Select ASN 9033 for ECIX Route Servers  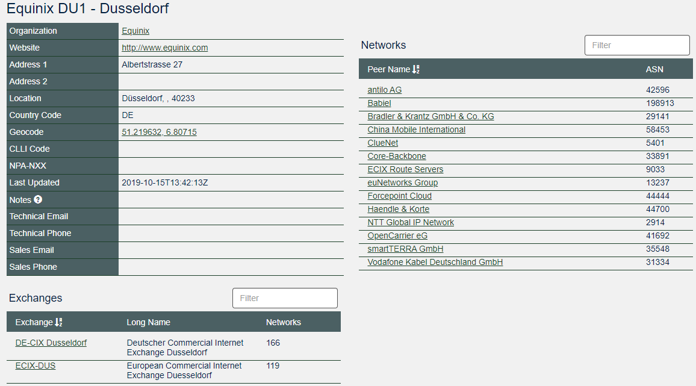(655, 170)
